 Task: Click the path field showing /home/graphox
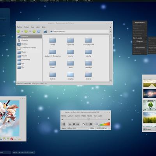(79, 31)
